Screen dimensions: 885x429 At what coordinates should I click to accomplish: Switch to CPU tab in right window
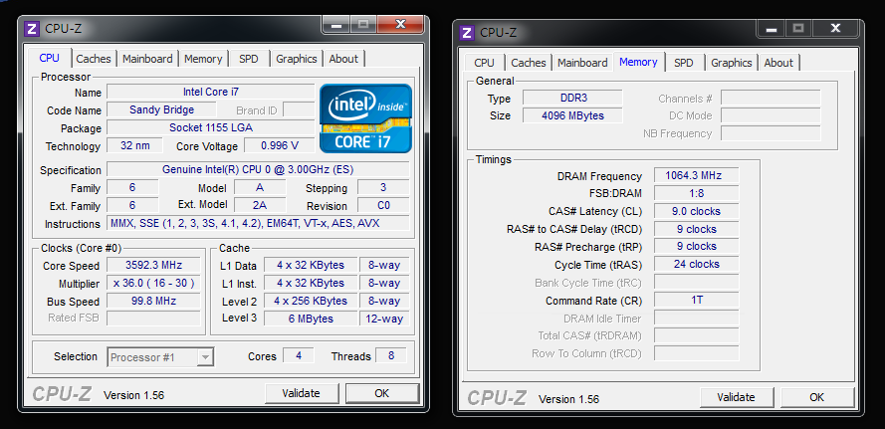tap(484, 63)
